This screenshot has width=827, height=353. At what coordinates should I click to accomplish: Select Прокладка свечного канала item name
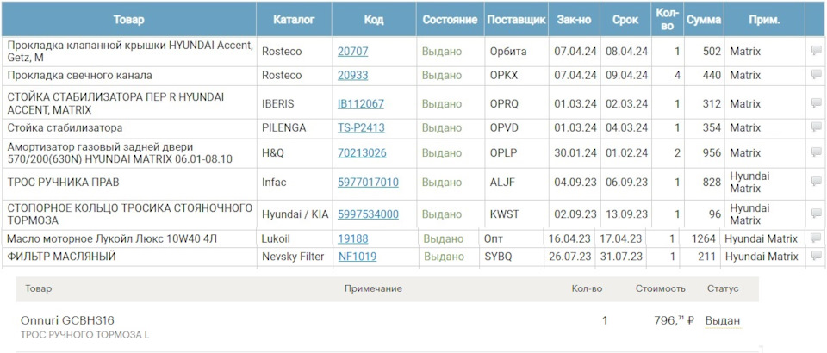point(79,76)
